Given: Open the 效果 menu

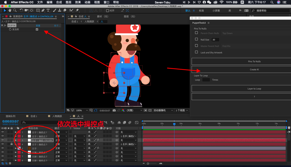Looking at the screenshot, I should coord(78,2).
